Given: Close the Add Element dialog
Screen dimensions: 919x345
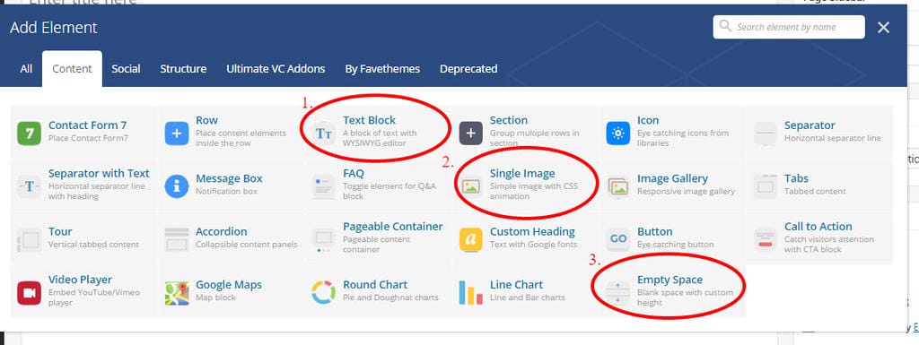Looking at the screenshot, I should tap(884, 27).
